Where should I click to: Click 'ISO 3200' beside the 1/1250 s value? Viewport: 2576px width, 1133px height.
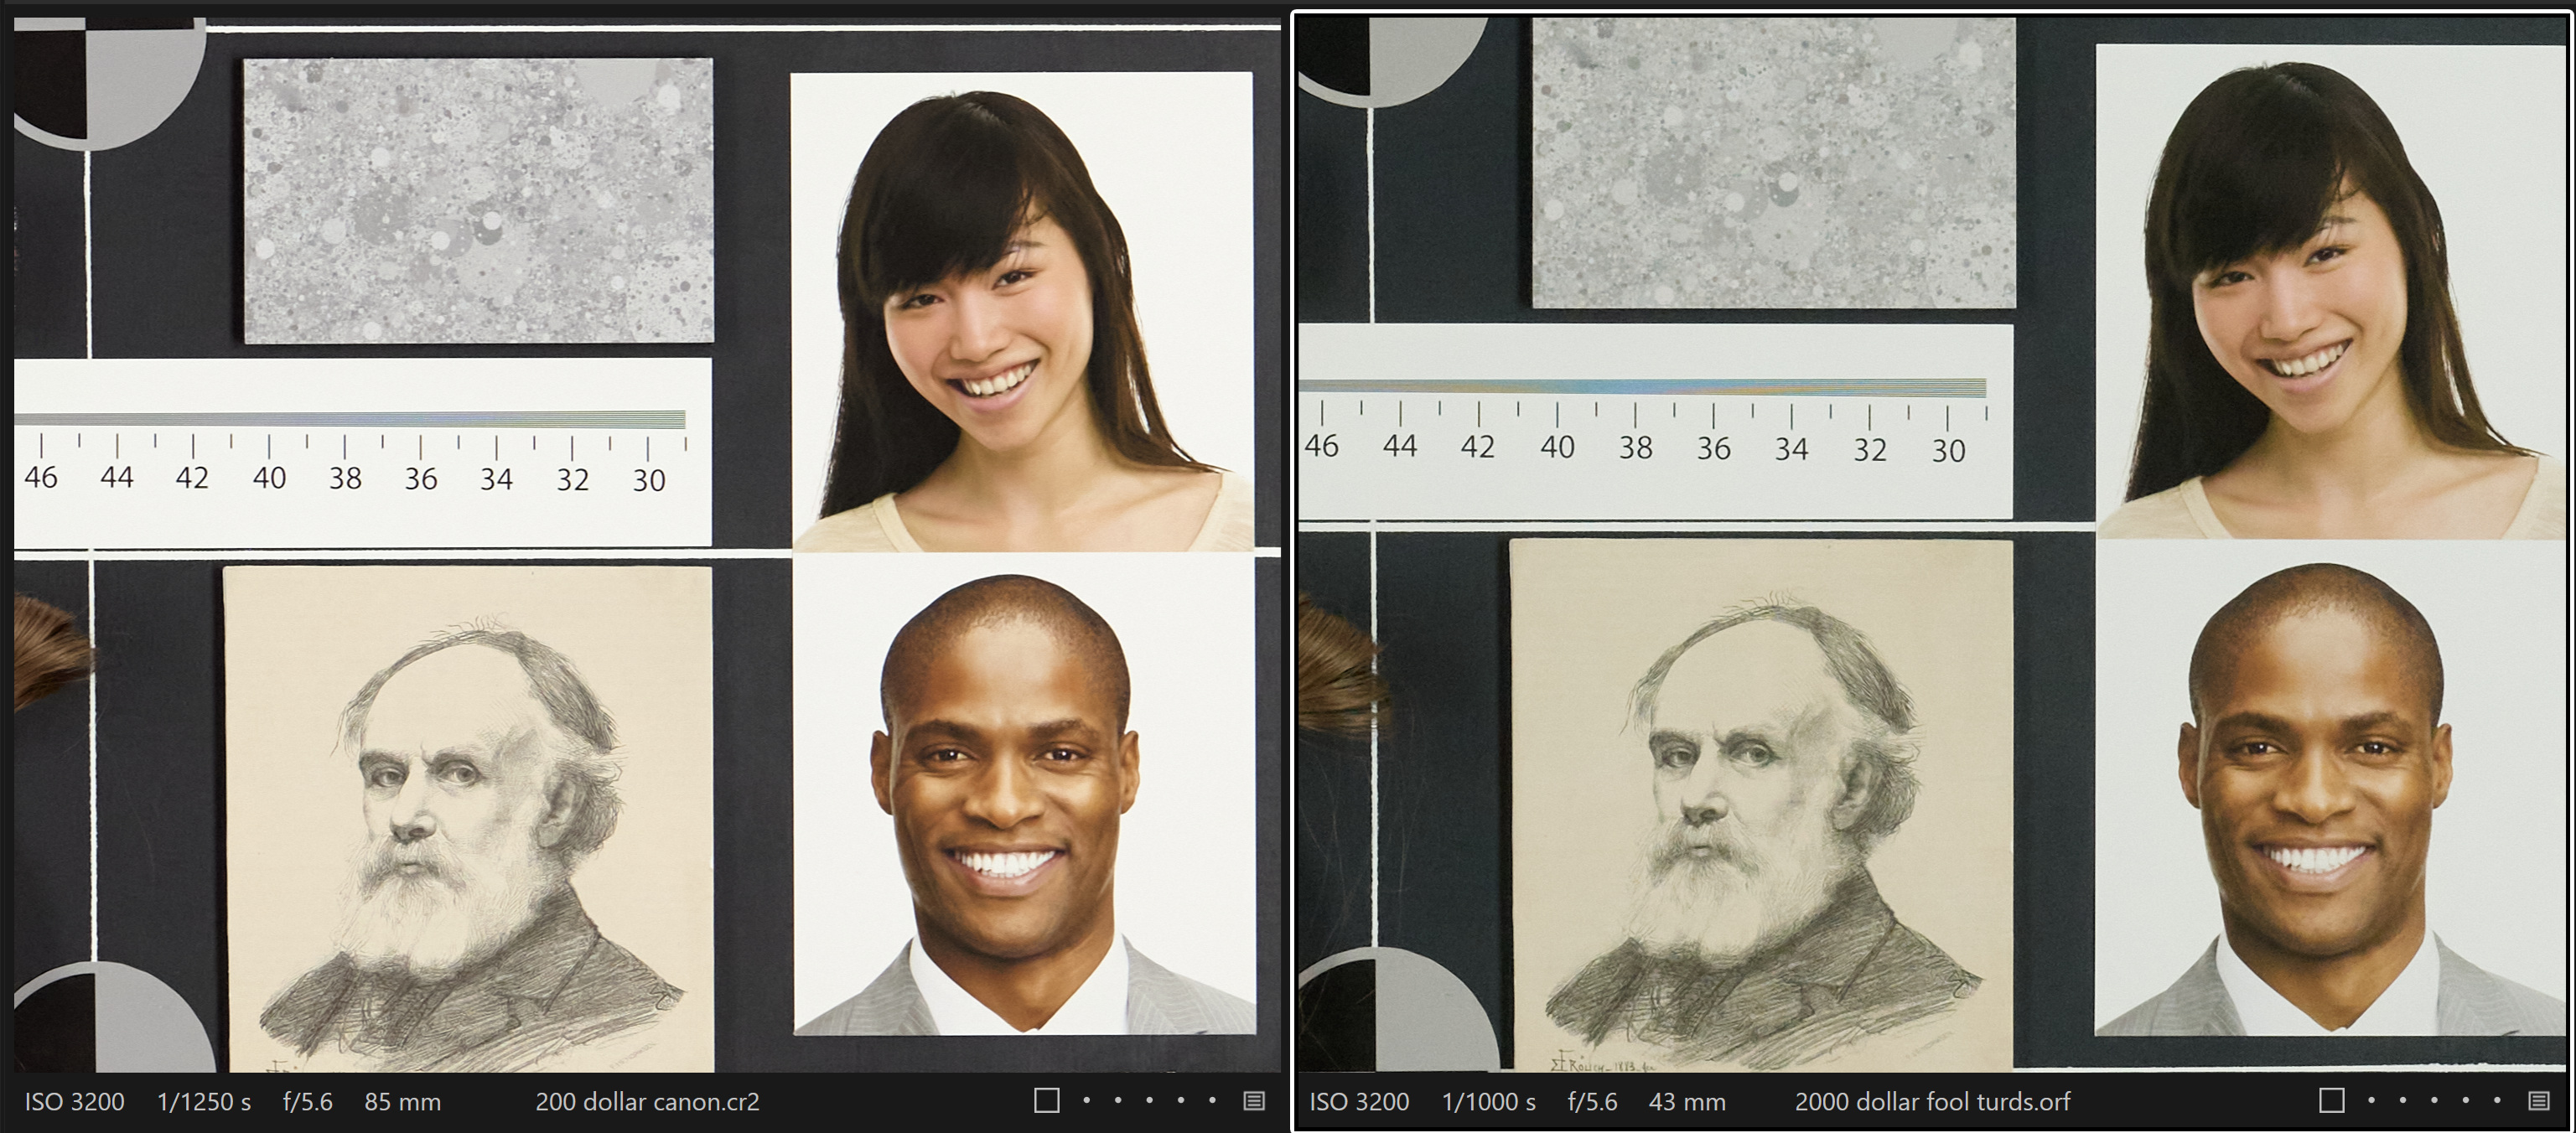[x=74, y=1102]
